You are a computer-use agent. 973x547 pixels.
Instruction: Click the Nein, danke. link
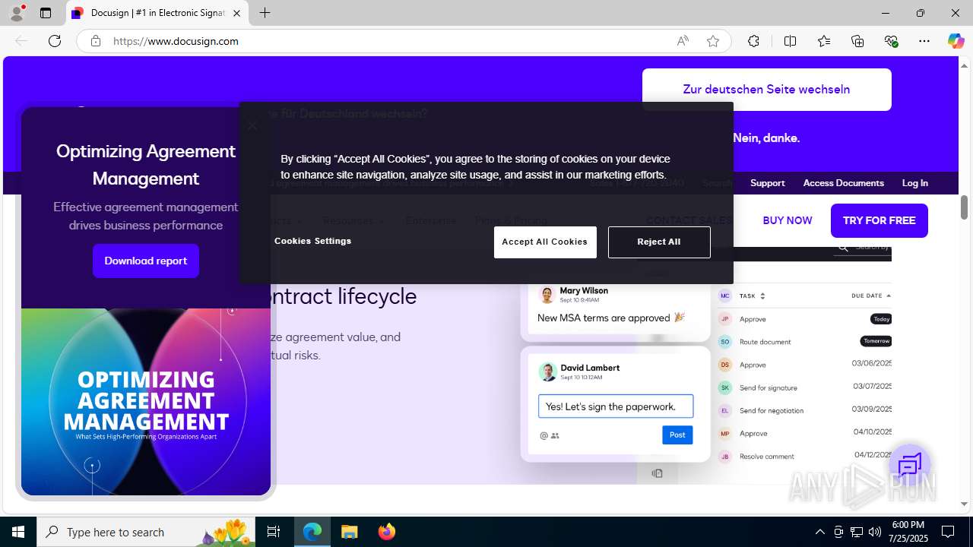766,138
